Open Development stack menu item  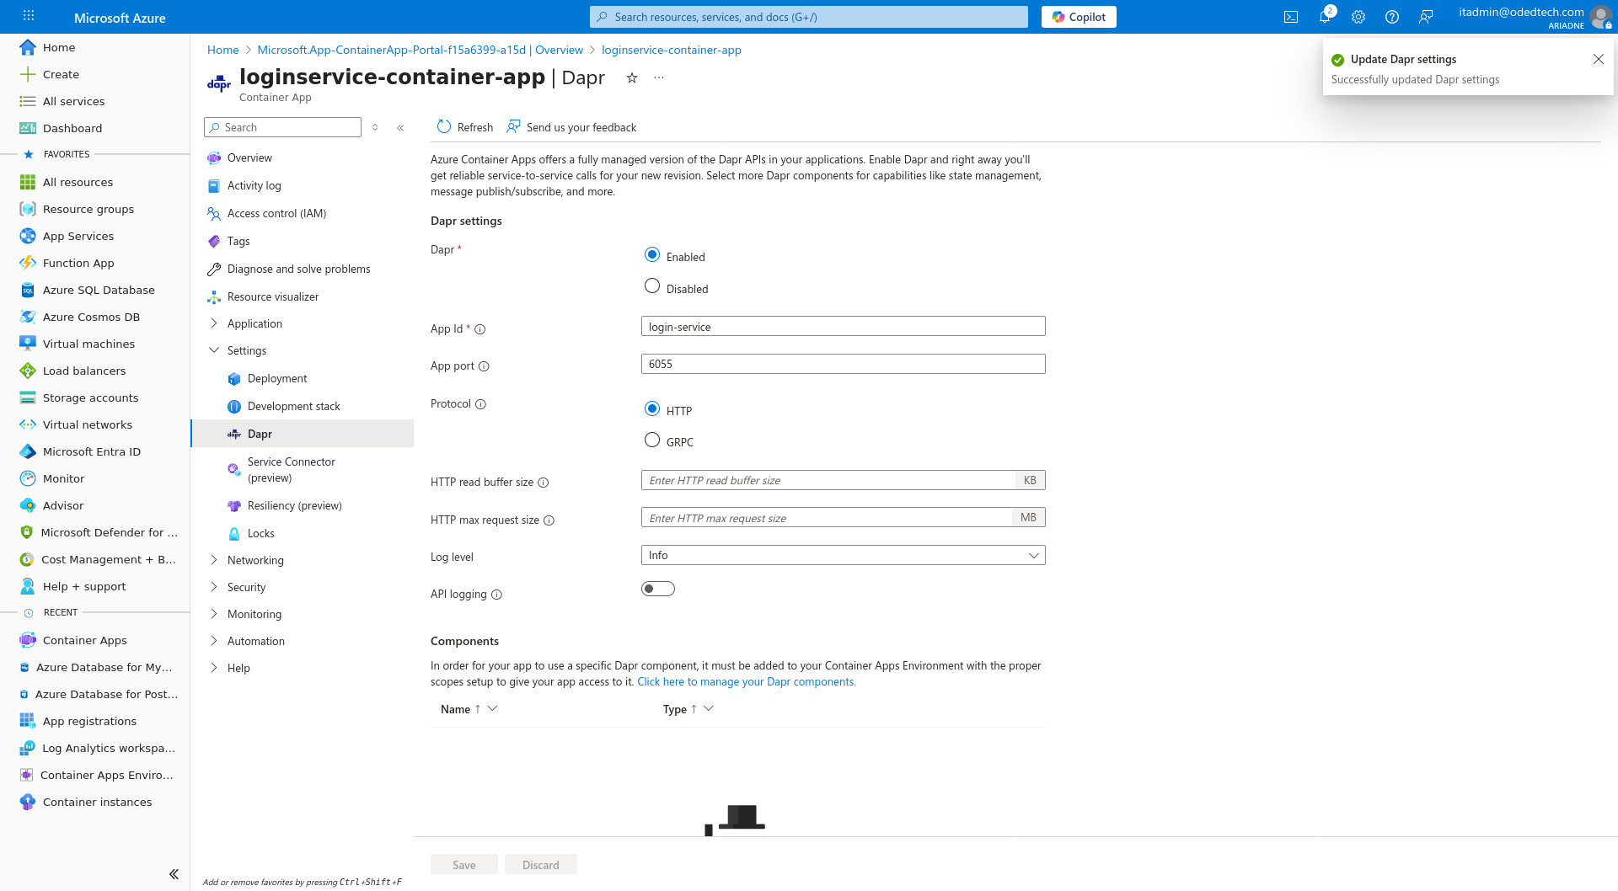pos(293,406)
